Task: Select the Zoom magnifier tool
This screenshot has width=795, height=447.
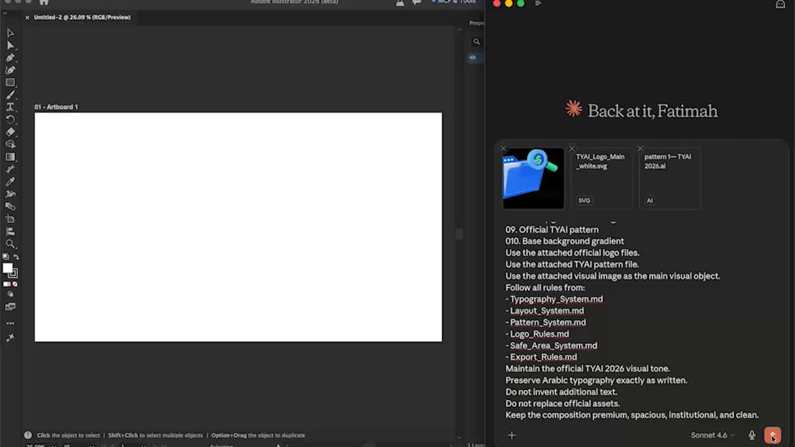Action: tap(10, 244)
